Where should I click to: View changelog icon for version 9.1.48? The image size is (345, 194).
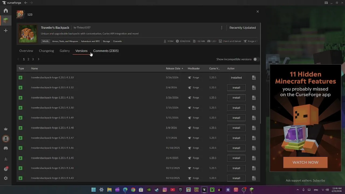[x=254, y=128]
